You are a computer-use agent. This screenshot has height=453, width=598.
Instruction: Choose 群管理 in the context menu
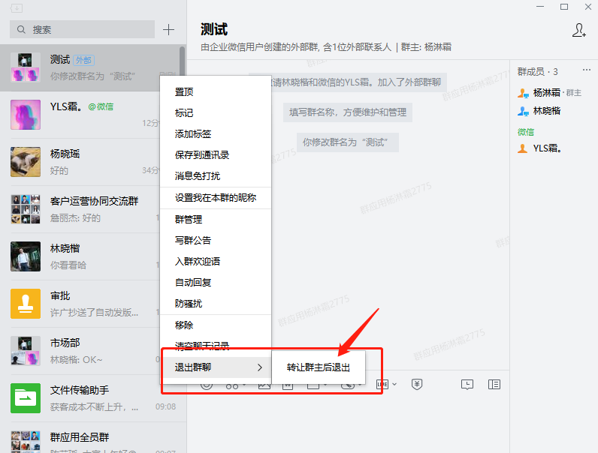tap(189, 220)
